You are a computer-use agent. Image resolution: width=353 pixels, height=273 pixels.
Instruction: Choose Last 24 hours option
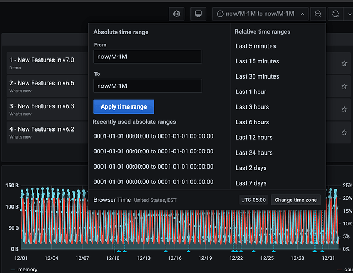click(x=254, y=153)
